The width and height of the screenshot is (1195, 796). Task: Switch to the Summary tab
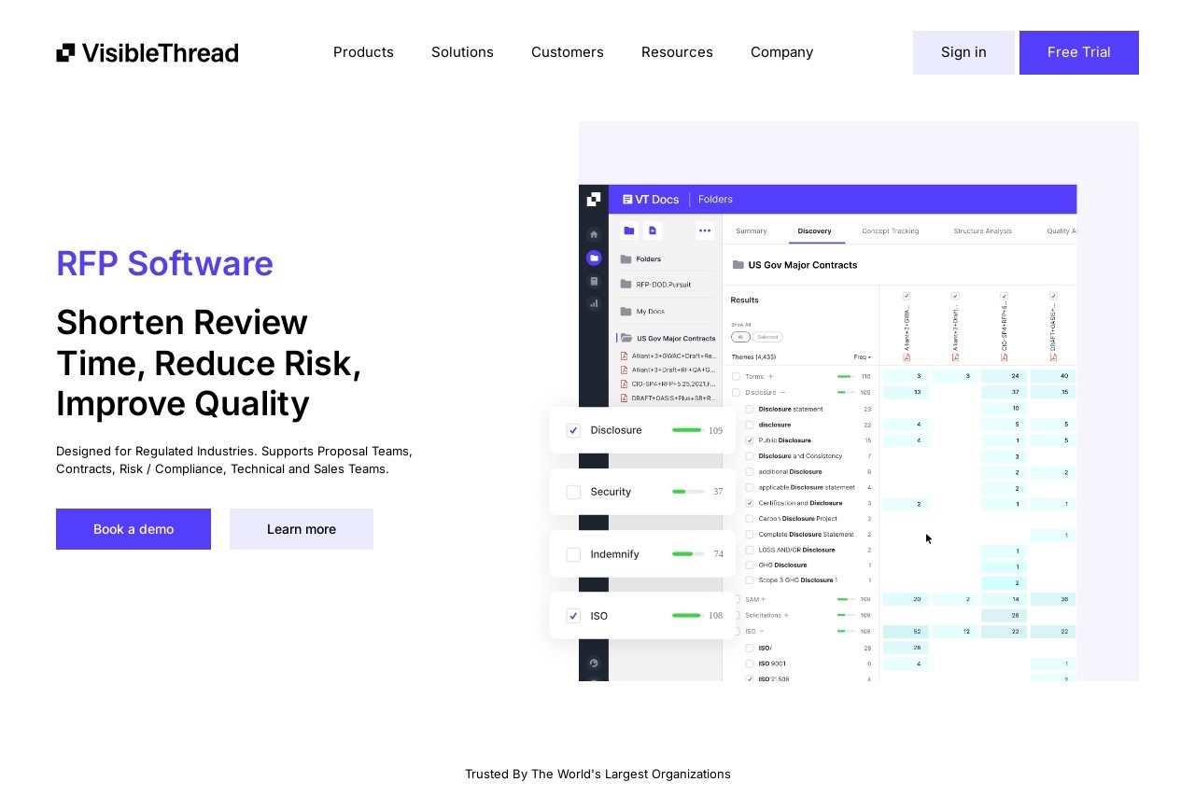coord(752,230)
